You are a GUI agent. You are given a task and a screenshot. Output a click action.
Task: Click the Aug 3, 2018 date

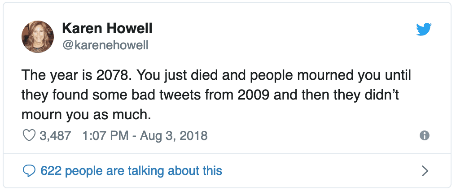click(x=170, y=135)
